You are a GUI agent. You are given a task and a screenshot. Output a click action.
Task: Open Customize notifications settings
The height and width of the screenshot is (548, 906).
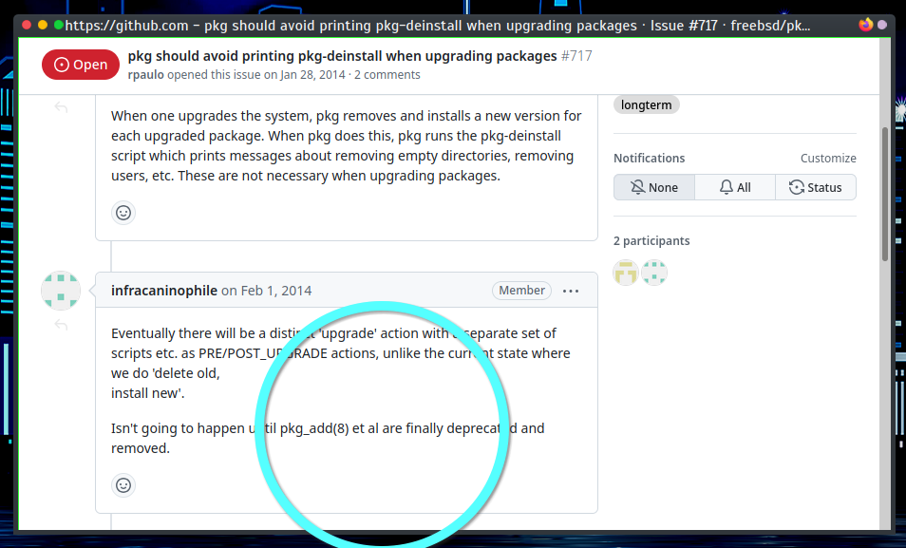[828, 159]
